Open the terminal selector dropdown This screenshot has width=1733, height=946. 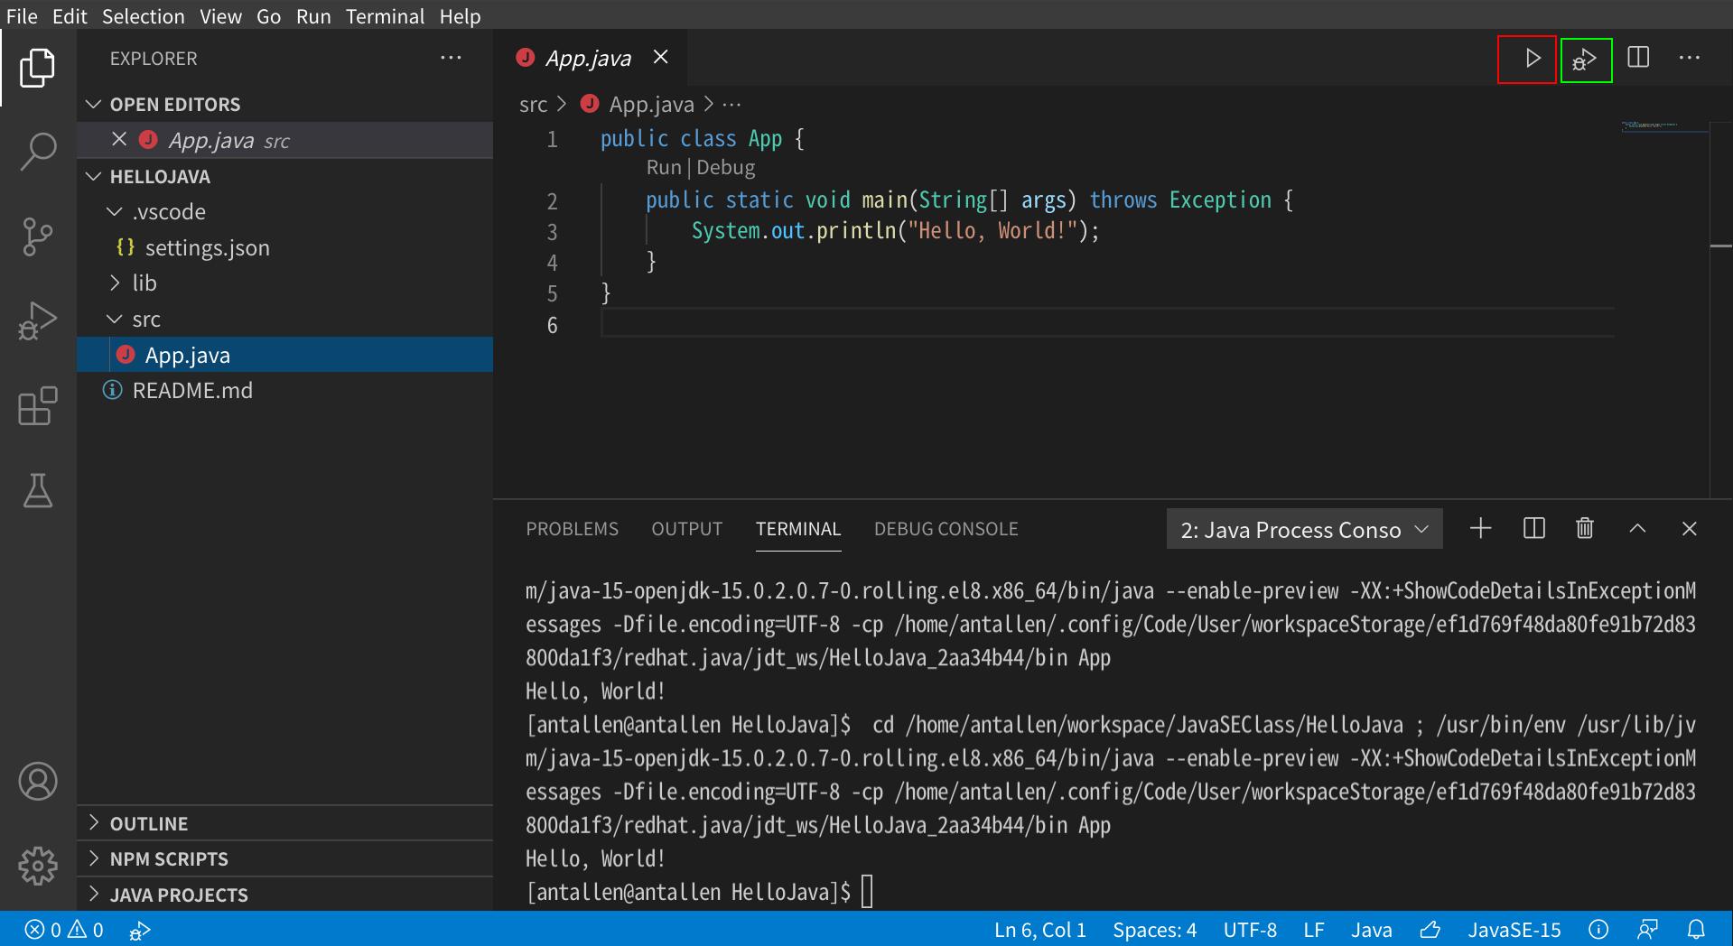tap(1303, 529)
